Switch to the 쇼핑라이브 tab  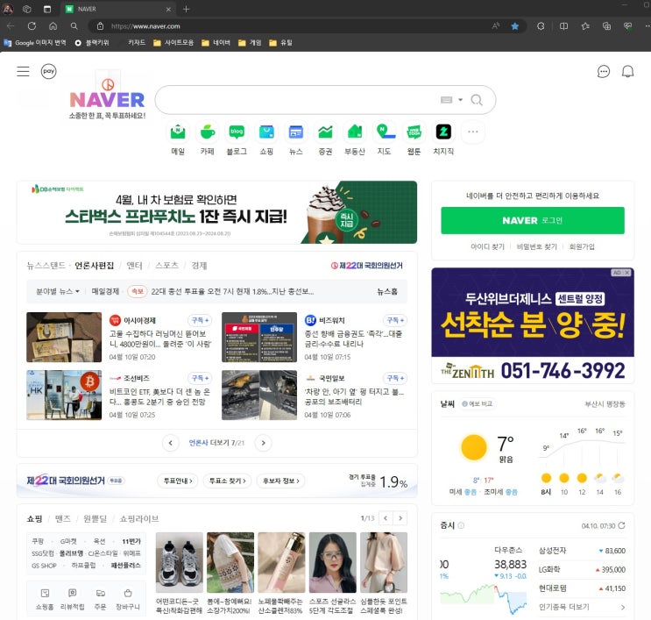pos(139,518)
